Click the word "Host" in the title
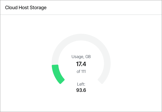Viewport: 162px width, 112px height. click(x=24, y=8)
